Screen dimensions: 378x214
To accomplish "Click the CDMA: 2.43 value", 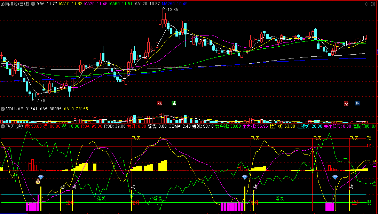I will [180, 126].
